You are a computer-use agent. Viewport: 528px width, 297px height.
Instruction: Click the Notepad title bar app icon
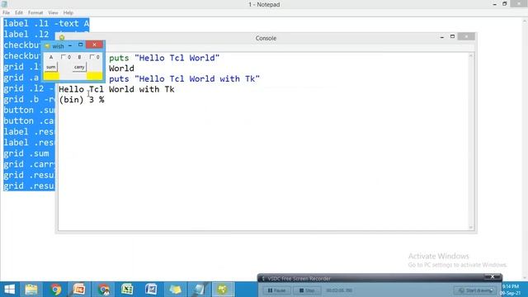point(5,4)
